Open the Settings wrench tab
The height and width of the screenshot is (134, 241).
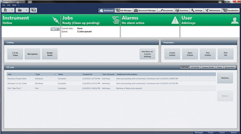(196, 10)
